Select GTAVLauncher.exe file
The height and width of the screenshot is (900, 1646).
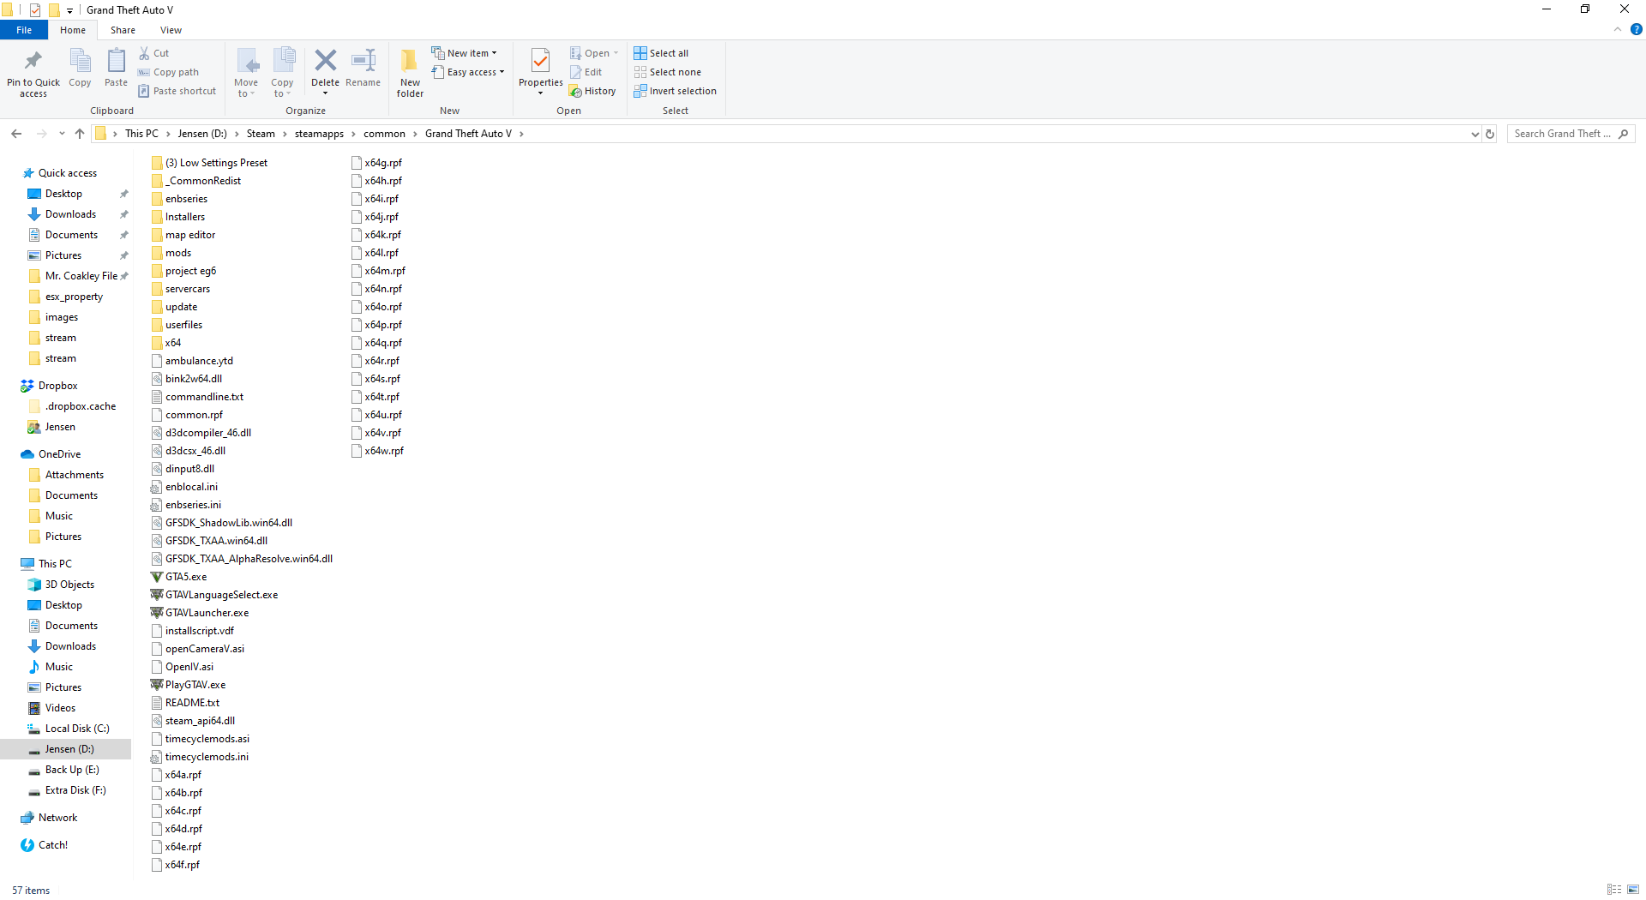(x=207, y=613)
